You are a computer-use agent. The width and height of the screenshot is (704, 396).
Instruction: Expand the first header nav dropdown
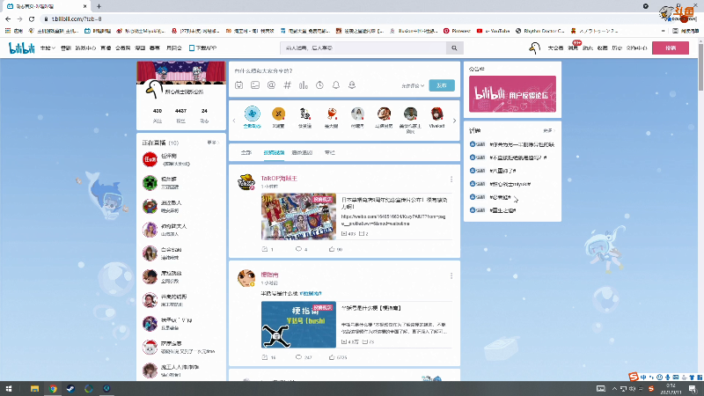48,48
